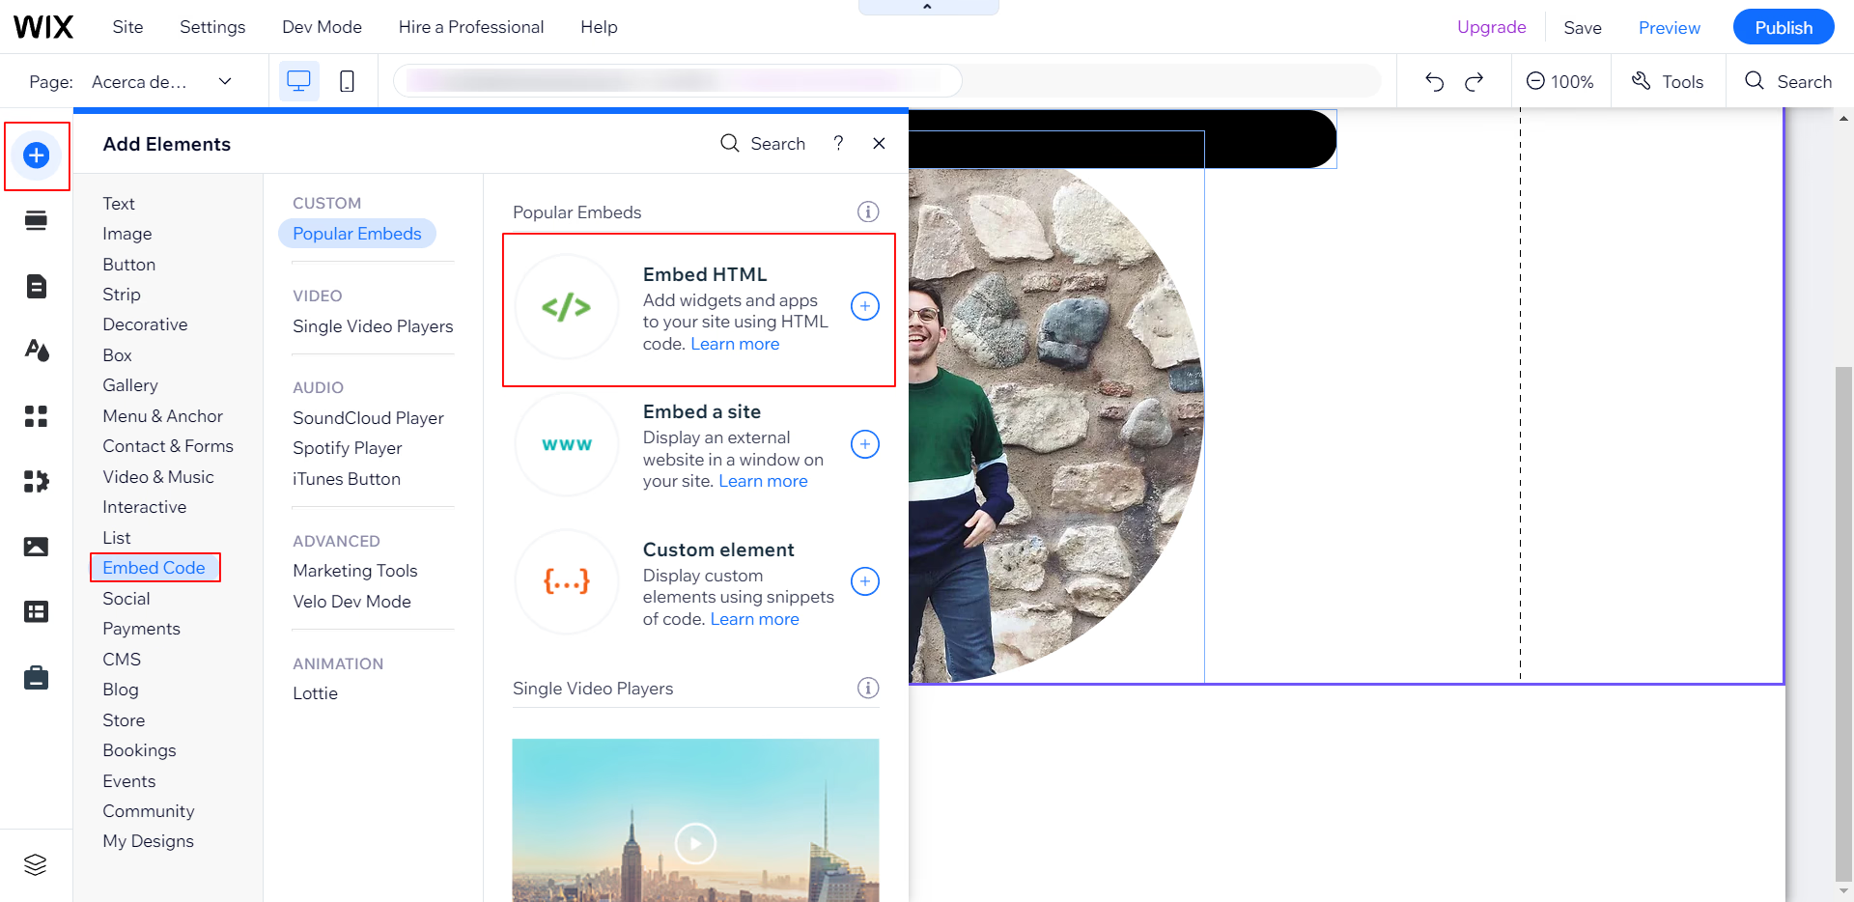Select Velo Dev Mode subcategory
1854x902 pixels.
point(351,602)
